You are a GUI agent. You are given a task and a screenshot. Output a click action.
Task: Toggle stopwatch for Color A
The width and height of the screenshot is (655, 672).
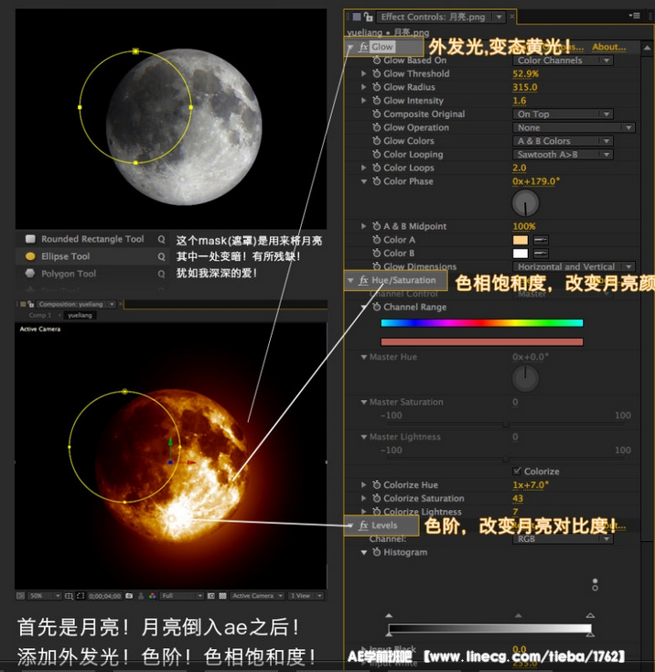(x=377, y=240)
